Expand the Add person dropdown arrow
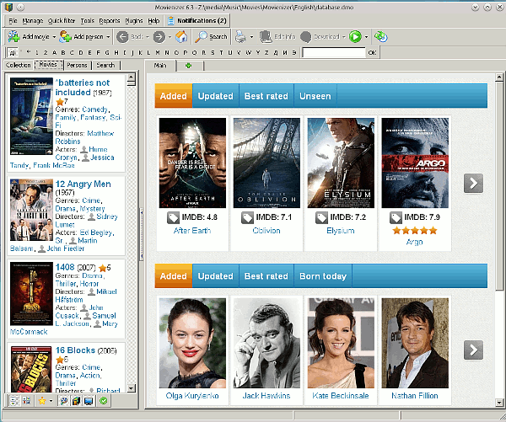Viewport: 506px width, 422px height. tap(108, 37)
